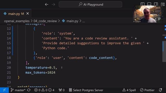166x93 pixels.
Task: Choose Select Postgres Server in status bar
Action: tap(86, 90)
